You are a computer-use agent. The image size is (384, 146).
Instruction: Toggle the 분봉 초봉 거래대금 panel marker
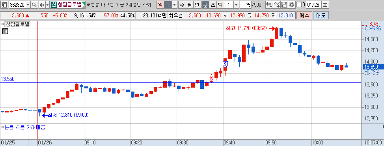3,127
